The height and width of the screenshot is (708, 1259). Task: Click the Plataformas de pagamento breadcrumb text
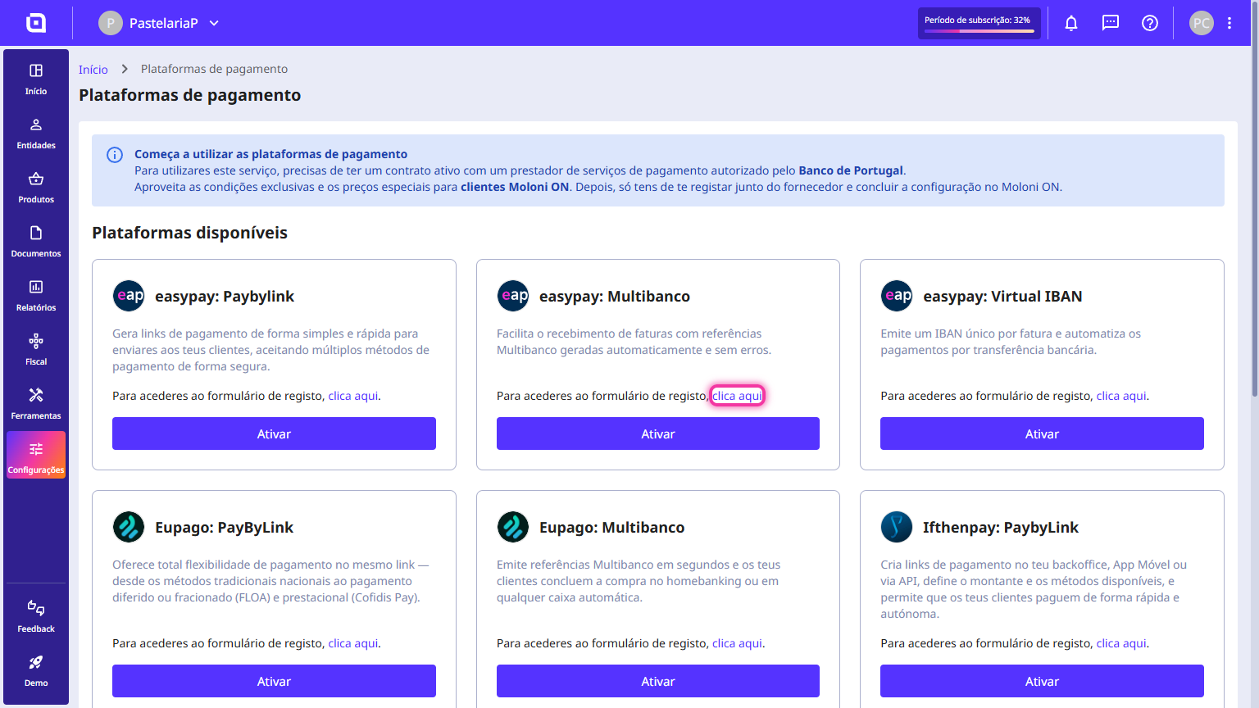pos(214,69)
